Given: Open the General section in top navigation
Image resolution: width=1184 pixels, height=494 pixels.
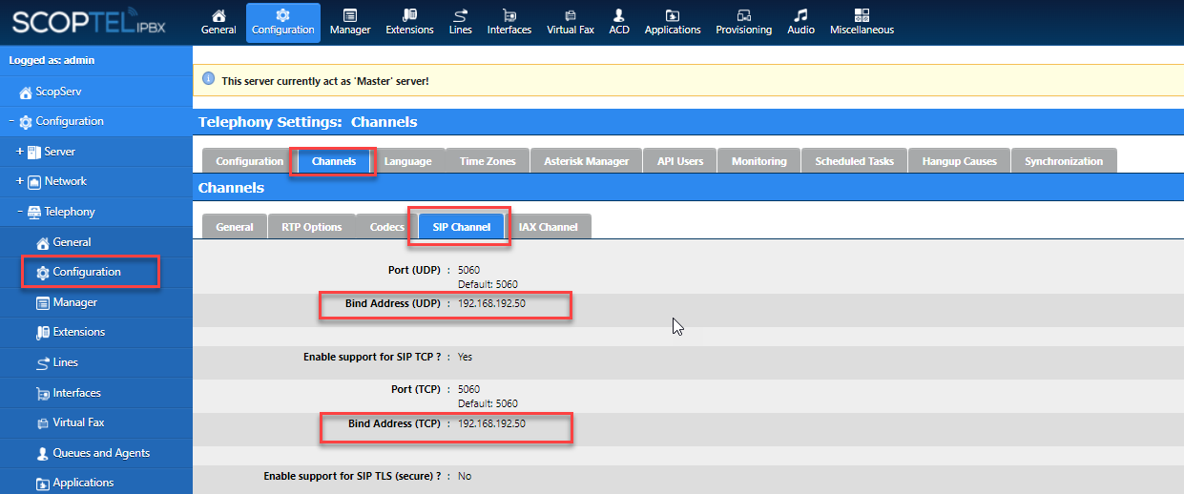Looking at the screenshot, I should pyautogui.click(x=218, y=22).
